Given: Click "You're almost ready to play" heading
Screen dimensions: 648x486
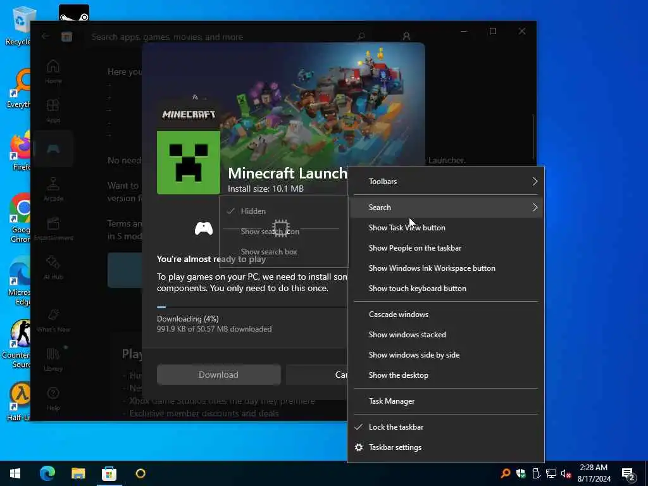Looking at the screenshot, I should click(x=211, y=259).
